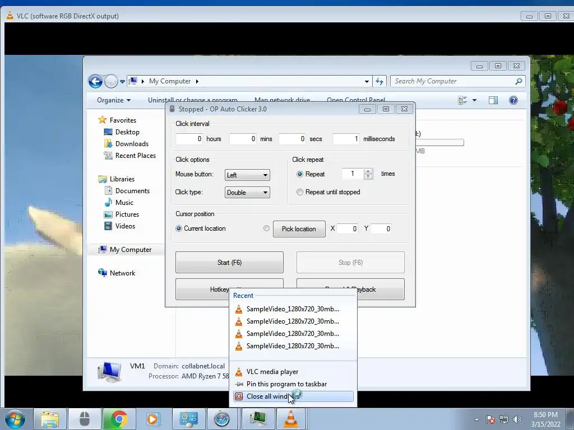574x430 pixels.
Task: Open the first SampleVideo recent entry
Action: click(293, 309)
